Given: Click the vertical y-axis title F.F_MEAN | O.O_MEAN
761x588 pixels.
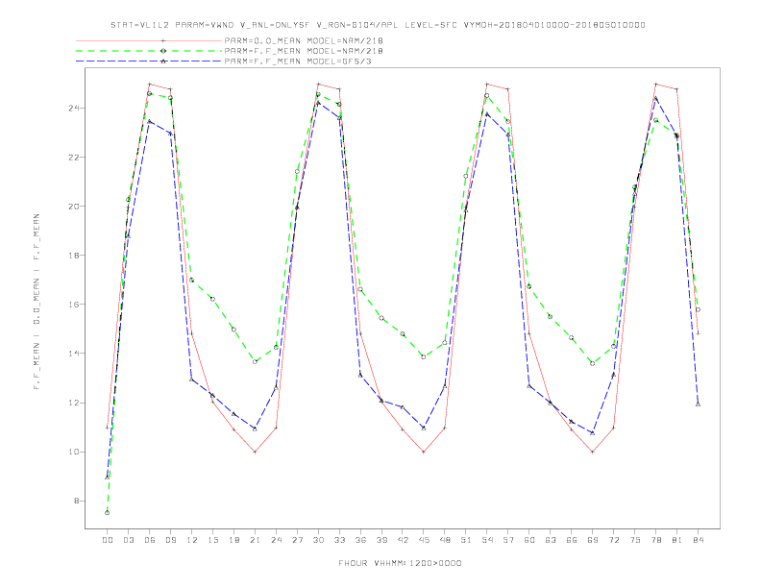Looking at the screenshot, I should [x=37, y=302].
